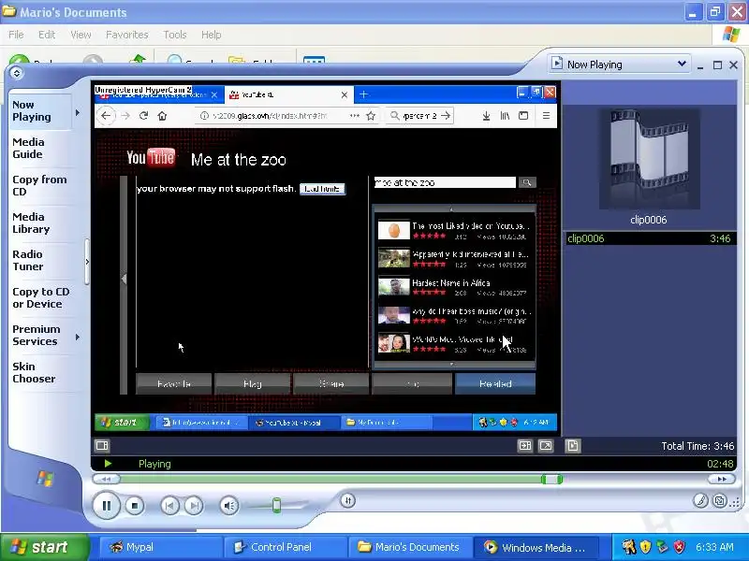Adjust the volume slider handle
The image size is (749, 561).
click(x=276, y=505)
